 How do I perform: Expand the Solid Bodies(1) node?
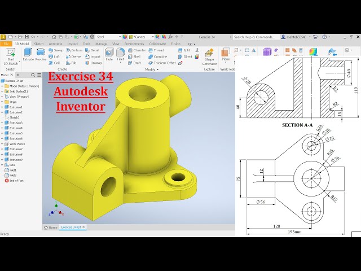pos(2,91)
